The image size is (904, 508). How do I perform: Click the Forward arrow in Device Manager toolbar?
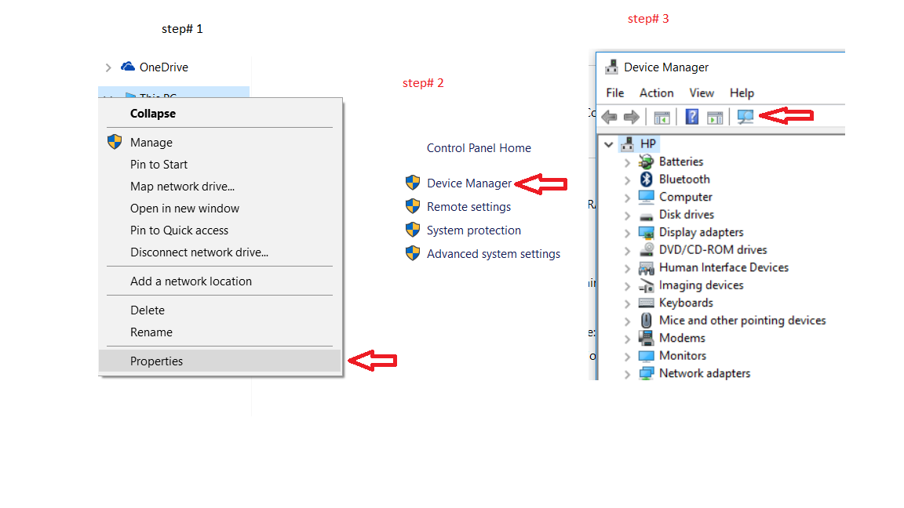632,118
